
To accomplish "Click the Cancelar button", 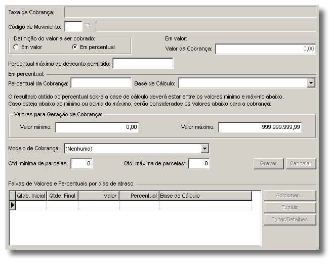I will [x=301, y=163].
